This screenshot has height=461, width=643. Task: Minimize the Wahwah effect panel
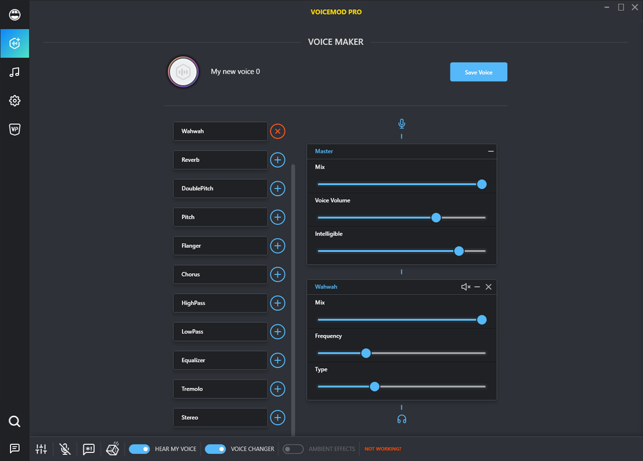point(477,287)
